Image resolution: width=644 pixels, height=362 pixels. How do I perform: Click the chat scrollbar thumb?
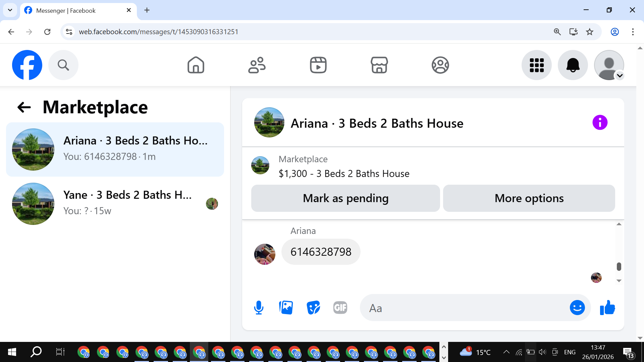619,267
